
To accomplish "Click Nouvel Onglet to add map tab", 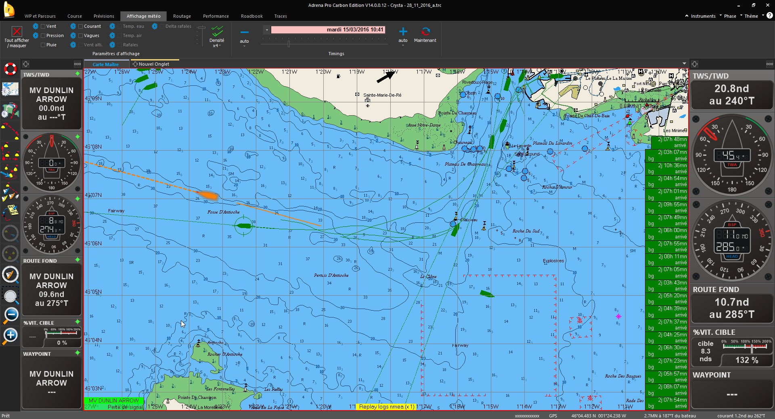I will tap(154, 64).
